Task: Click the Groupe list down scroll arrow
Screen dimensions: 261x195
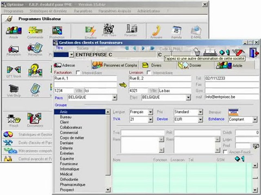Action: point(108,190)
